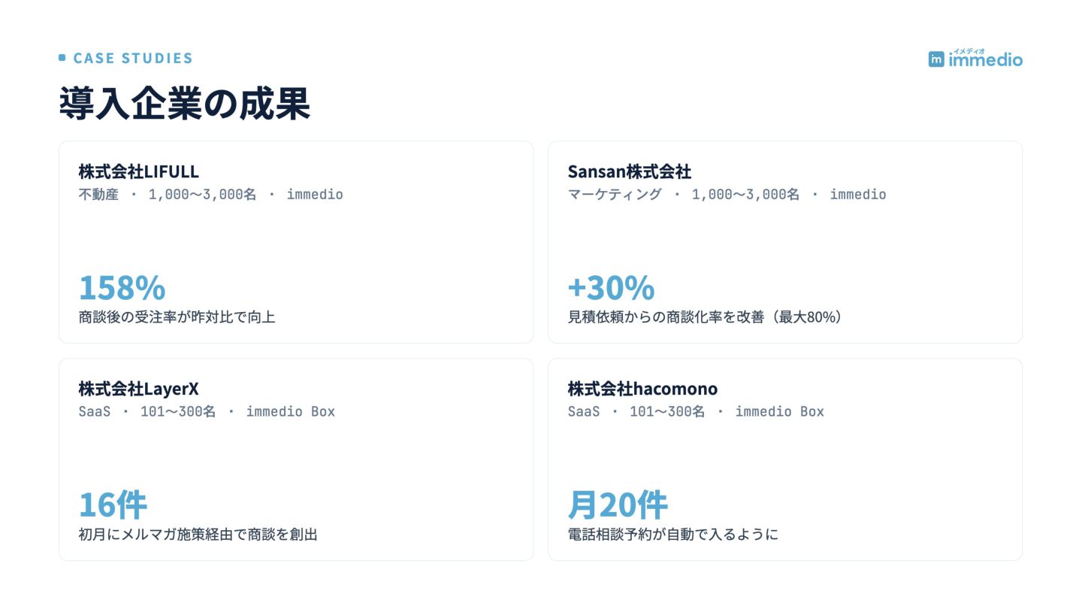Screen dimensions: 1082x609
Task: Select the 不動産 industry tag line under LIFULL
Action: click(x=210, y=195)
